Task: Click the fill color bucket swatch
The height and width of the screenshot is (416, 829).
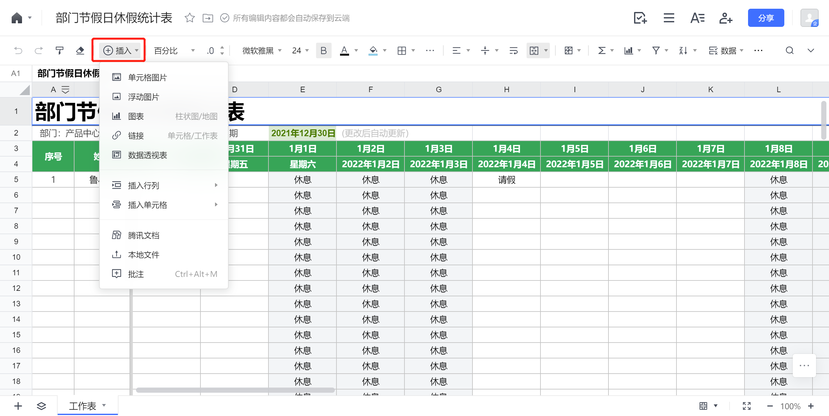Action: click(373, 50)
